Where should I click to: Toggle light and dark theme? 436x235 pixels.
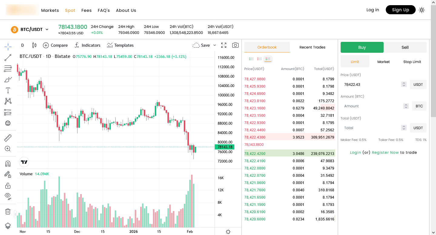pos(422,10)
